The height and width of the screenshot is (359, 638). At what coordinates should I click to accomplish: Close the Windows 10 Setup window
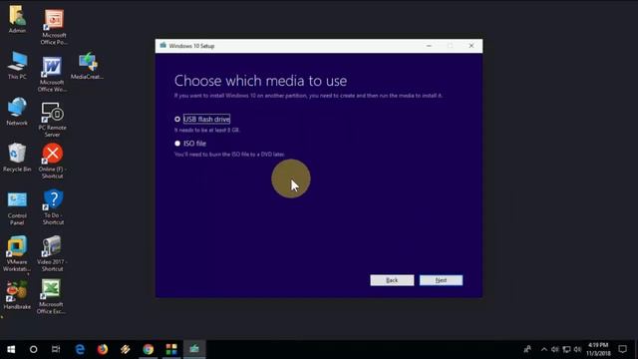click(x=472, y=46)
